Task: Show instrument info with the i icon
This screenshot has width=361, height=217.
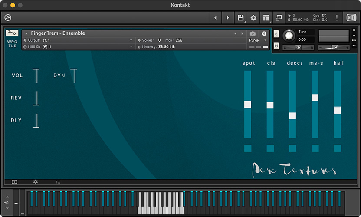Action: 264,33
